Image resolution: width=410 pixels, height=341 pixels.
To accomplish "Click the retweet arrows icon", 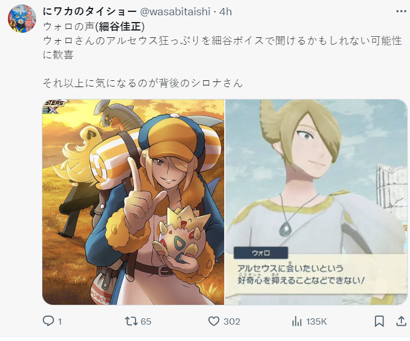I will [131, 321].
